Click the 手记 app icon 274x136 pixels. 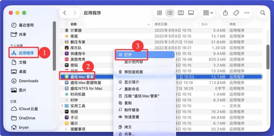[67, 117]
